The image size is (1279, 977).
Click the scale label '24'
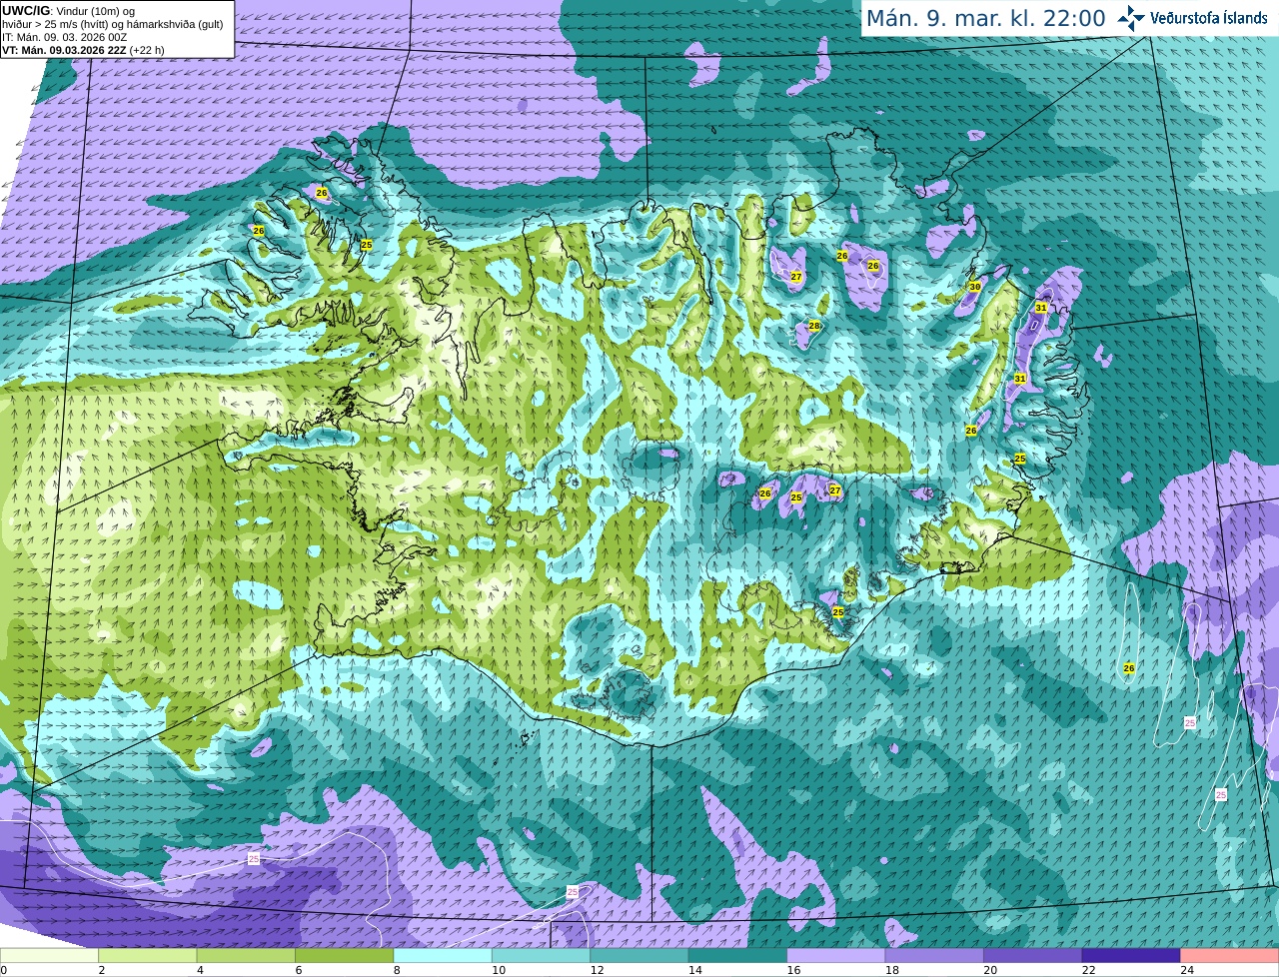pos(1187,970)
